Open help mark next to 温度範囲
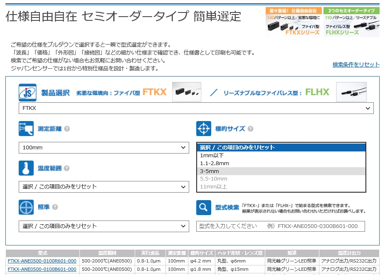The width and height of the screenshot is (385, 275). (x=67, y=168)
